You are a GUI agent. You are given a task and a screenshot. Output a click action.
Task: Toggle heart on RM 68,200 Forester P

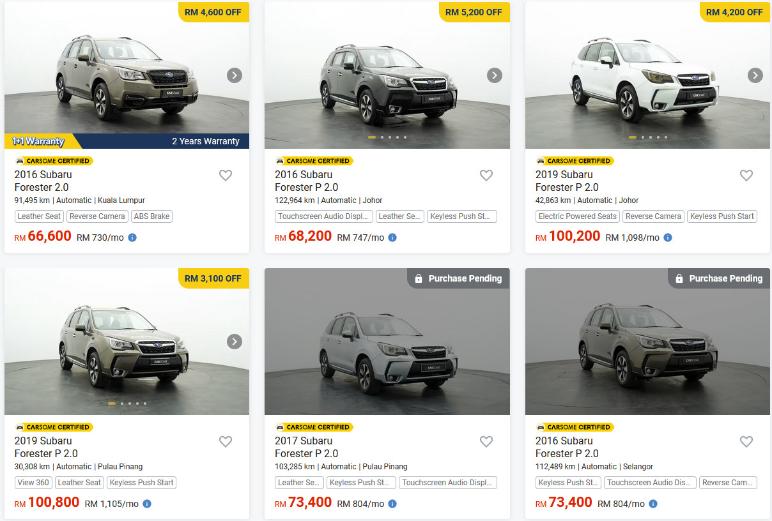(486, 176)
